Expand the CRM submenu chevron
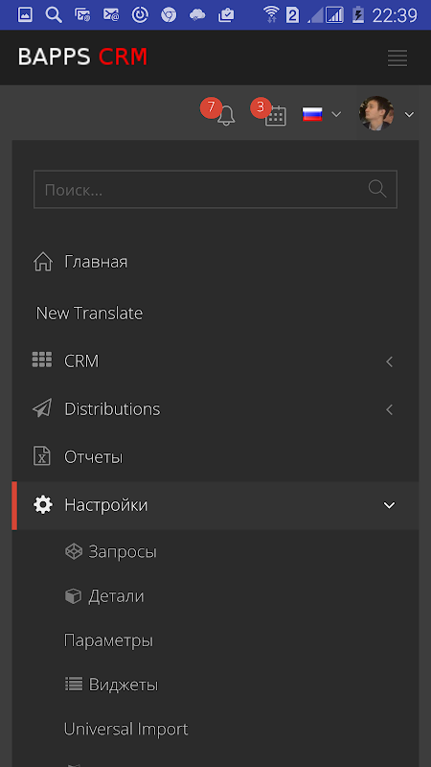 [390, 362]
